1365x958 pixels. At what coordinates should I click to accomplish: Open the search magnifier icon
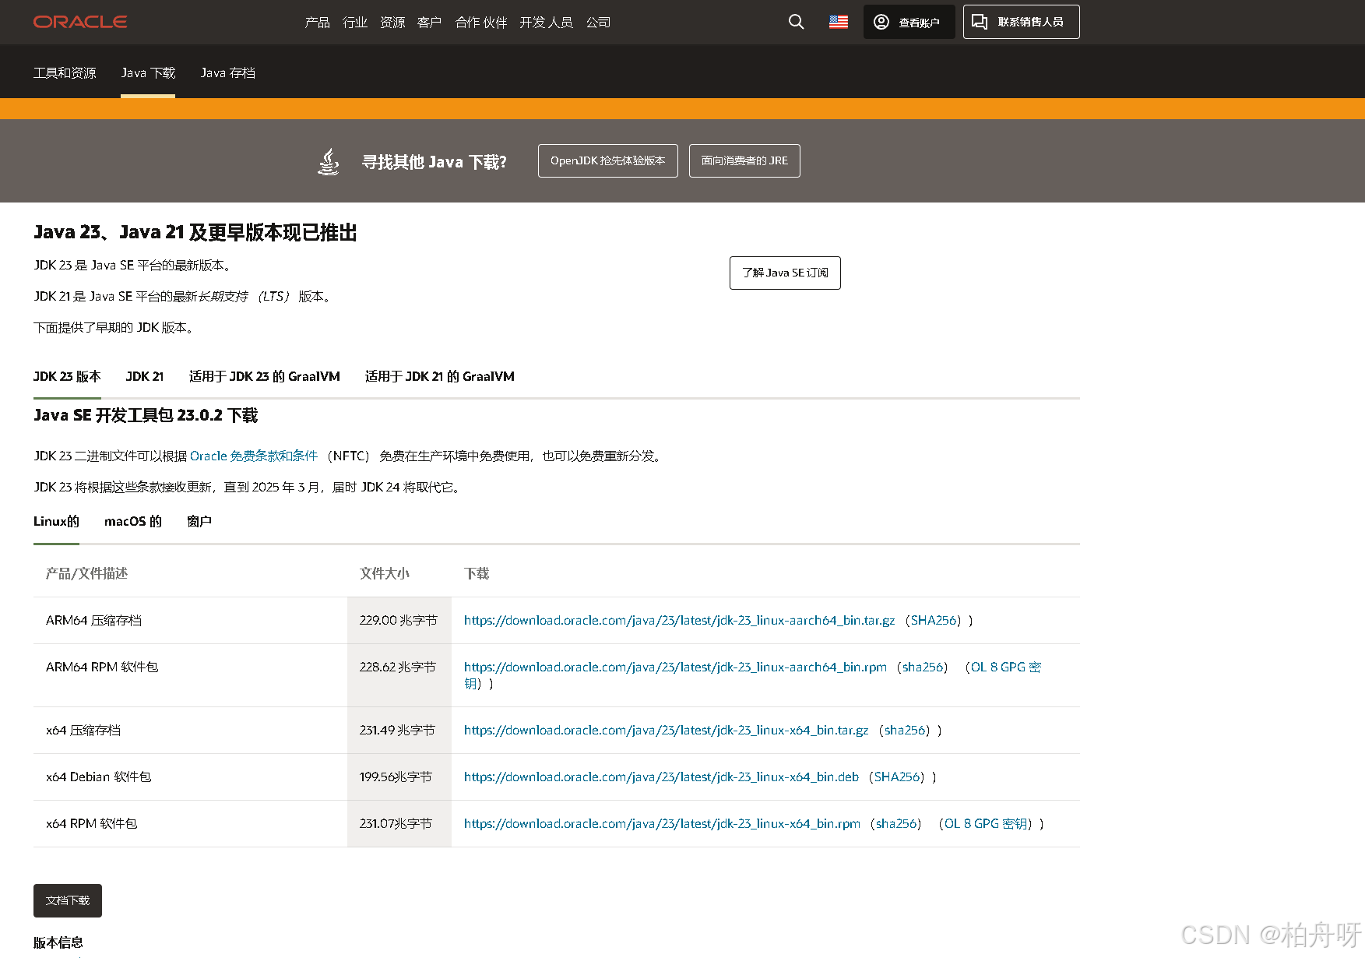(796, 22)
